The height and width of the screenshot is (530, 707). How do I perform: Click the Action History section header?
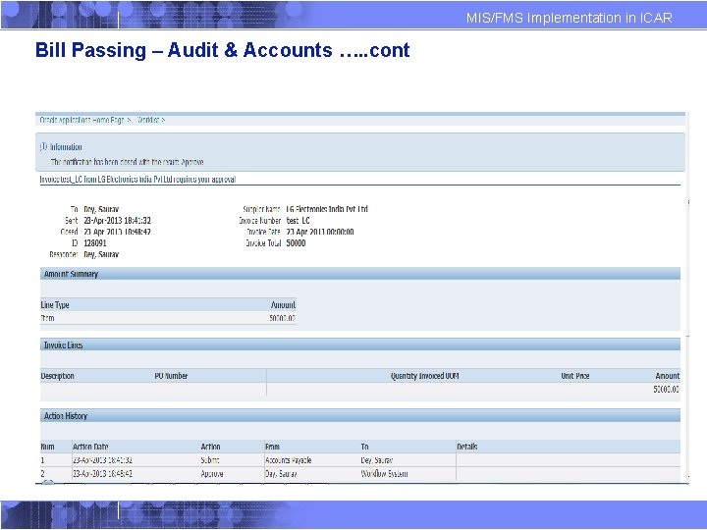(x=359, y=415)
